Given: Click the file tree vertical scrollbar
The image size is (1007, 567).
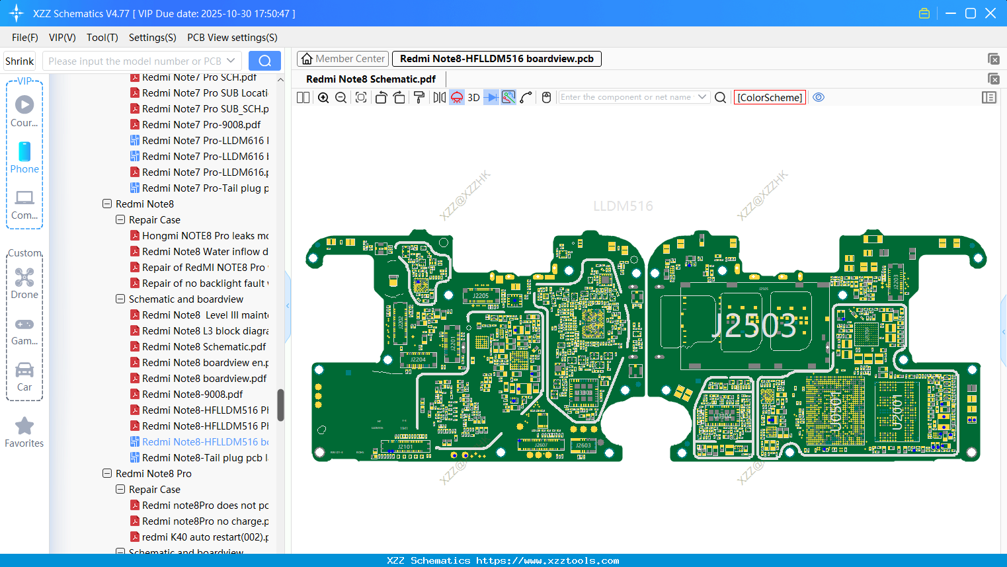Looking at the screenshot, I should [x=280, y=404].
